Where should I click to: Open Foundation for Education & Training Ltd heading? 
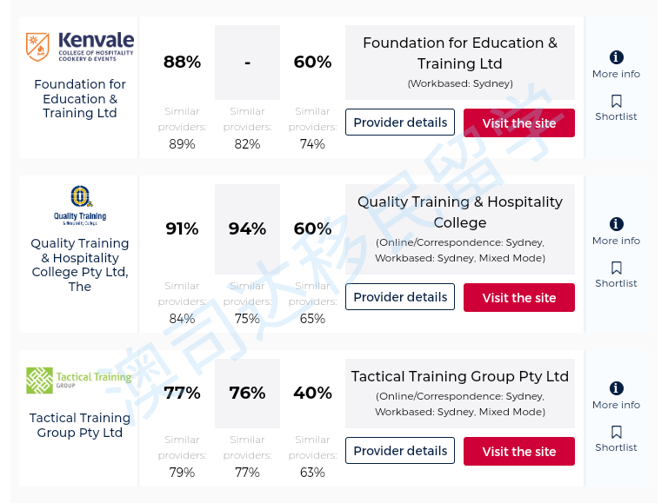tap(460, 53)
